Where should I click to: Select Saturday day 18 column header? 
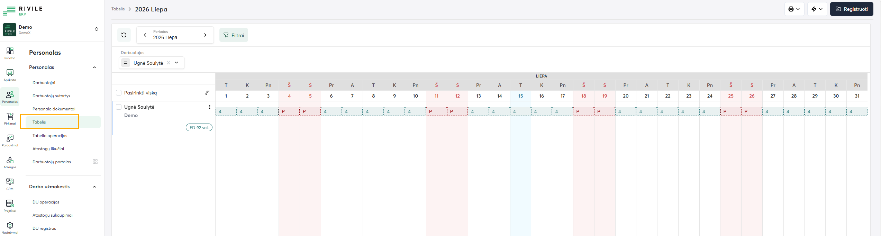click(x=583, y=96)
